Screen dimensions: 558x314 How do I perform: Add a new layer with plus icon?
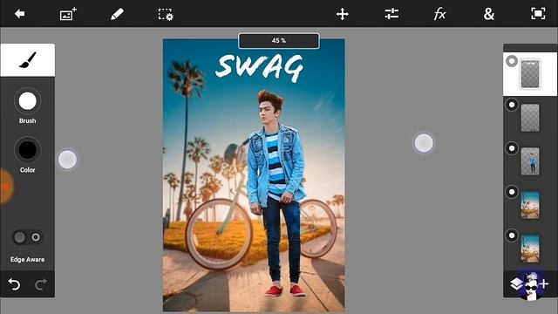point(544,283)
